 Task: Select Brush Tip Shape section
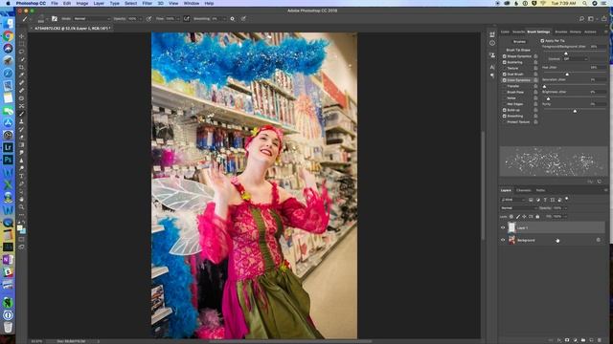[518, 50]
